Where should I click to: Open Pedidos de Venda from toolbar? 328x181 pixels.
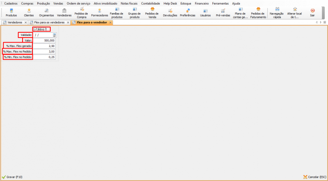(152, 12)
